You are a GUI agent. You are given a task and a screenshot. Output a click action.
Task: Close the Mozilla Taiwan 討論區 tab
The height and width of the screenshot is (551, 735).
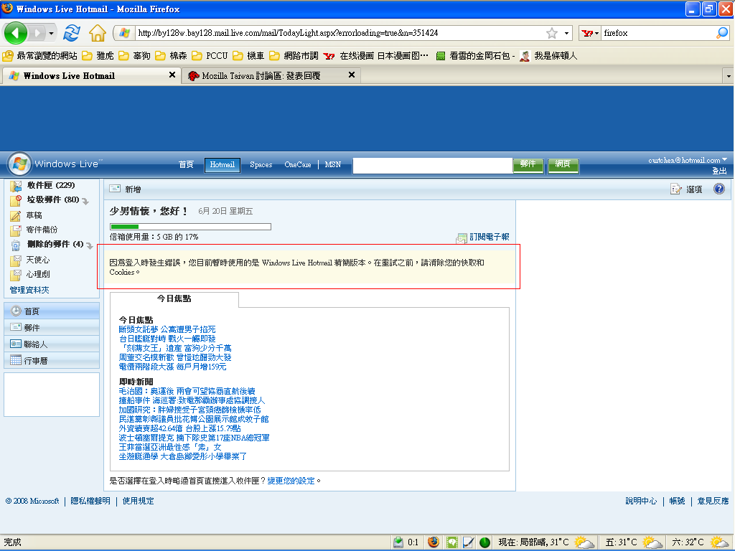coord(352,75)
